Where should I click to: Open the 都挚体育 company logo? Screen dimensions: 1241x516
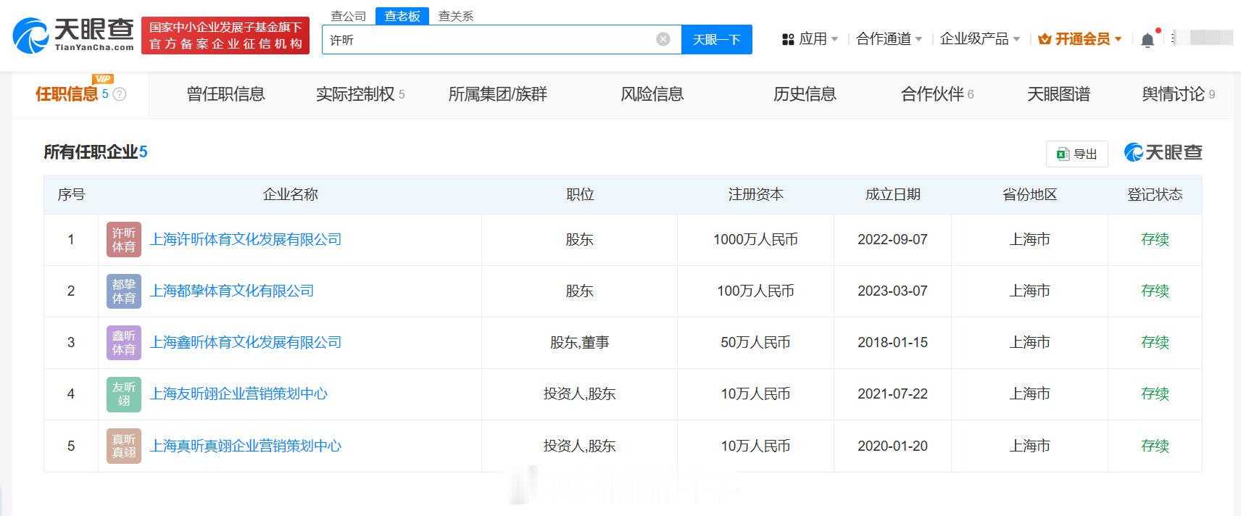coord(124,291)
